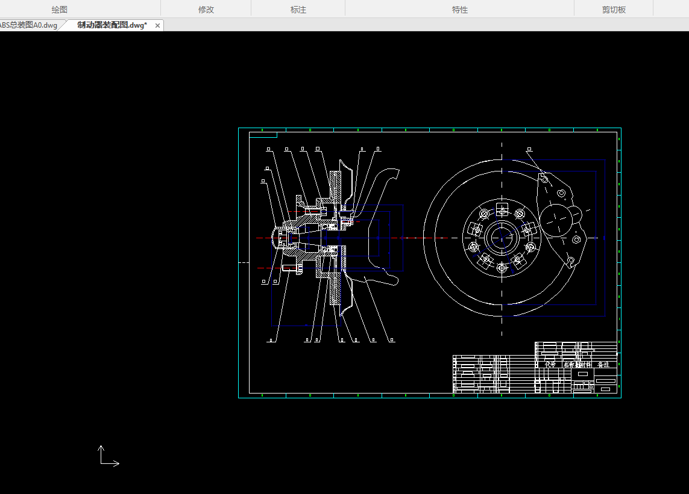The height and width of the screenshot is (494, 689).
Task: Open the 修改 ribbon panel label
Action: tap(206, 10)
